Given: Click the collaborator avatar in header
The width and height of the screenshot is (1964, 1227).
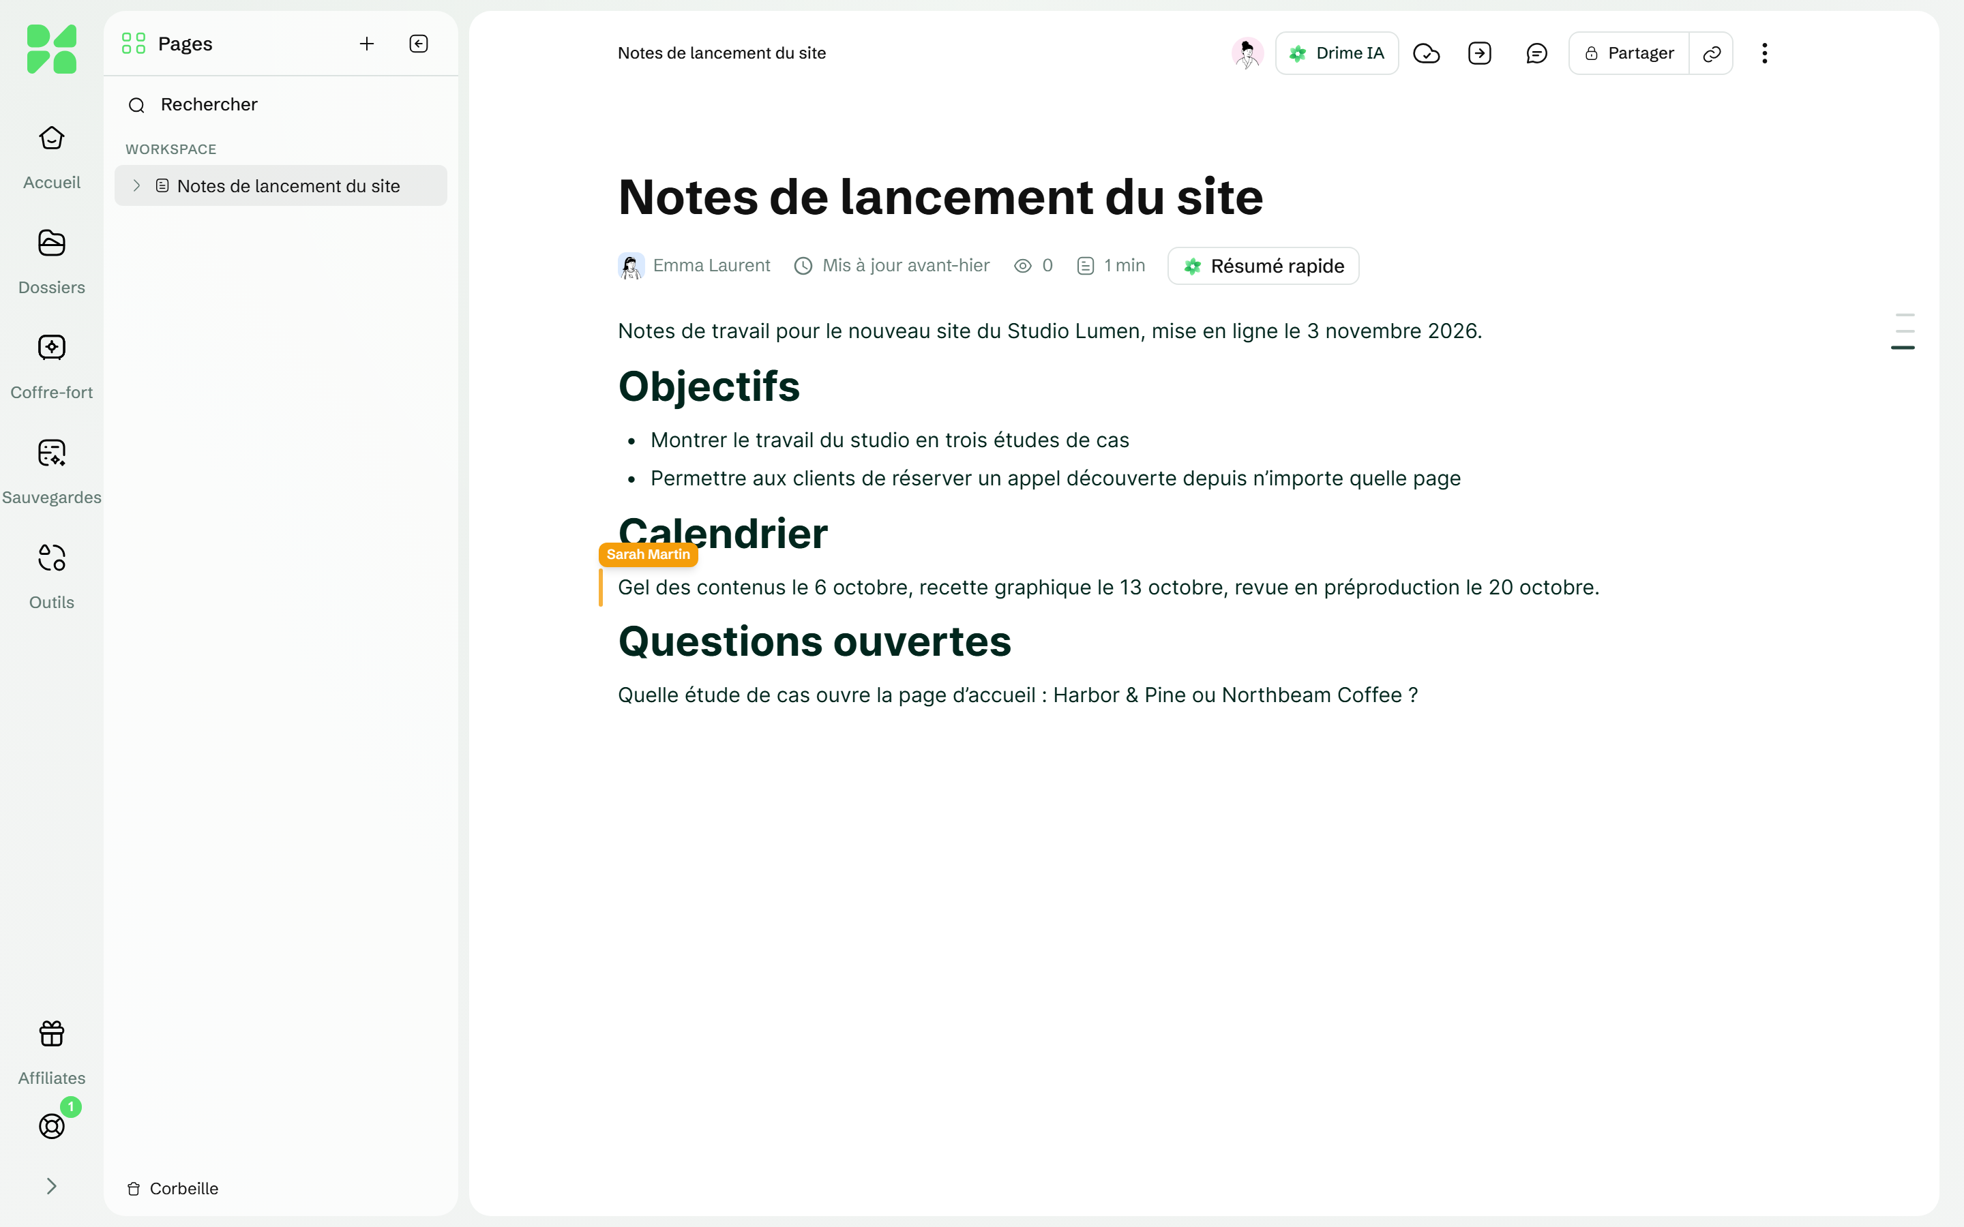Looking at the screenshot, I should click(1247, 54).
